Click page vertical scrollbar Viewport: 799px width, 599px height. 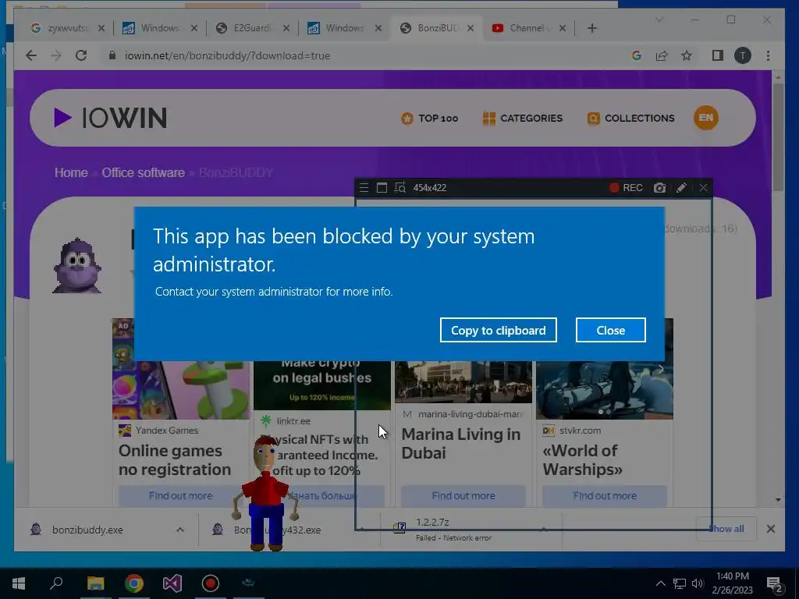coord(778,137)
